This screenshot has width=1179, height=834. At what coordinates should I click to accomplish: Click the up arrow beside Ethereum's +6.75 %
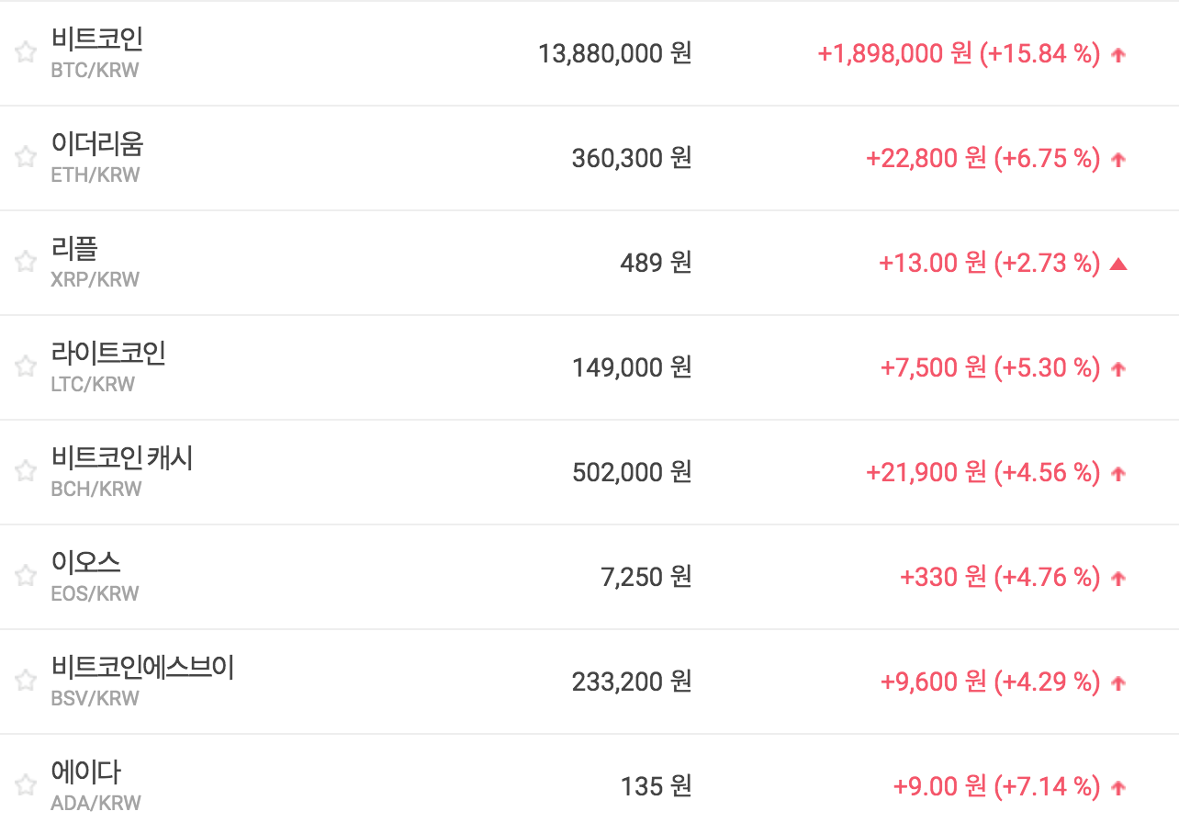[1117, 159]
